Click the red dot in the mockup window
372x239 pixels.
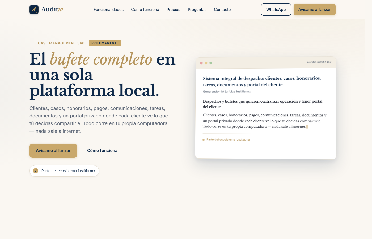click(201, 63)
